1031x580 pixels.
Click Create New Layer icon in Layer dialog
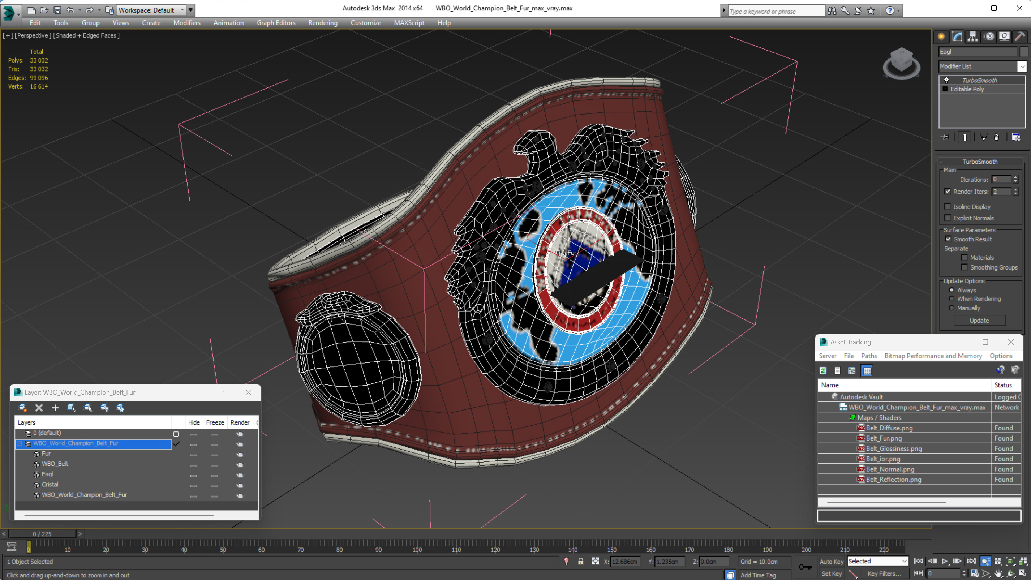[23, 408]
